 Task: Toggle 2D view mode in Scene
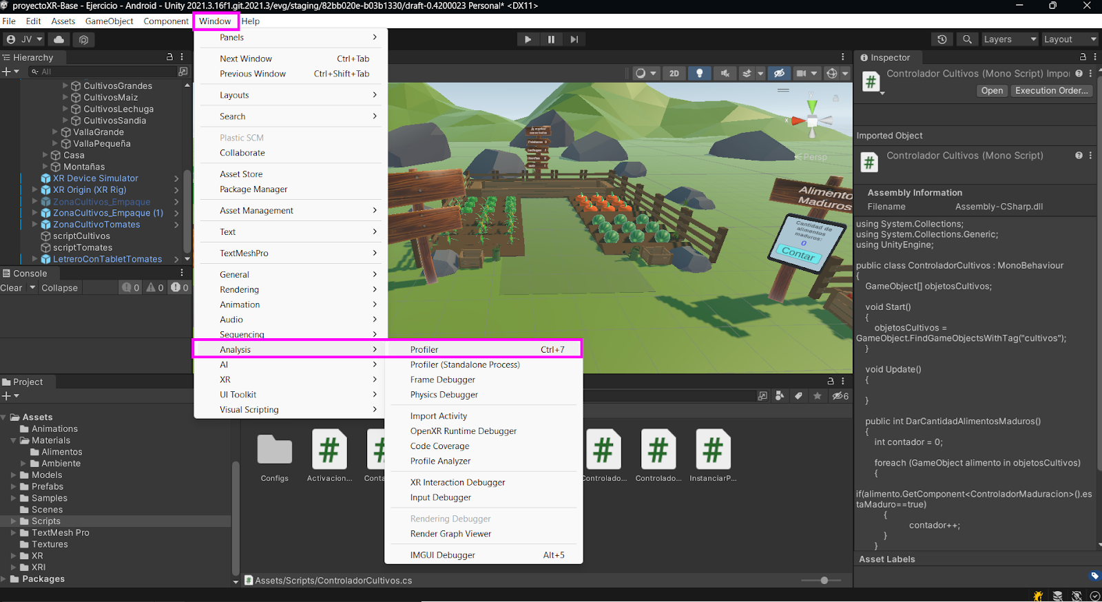674,73
